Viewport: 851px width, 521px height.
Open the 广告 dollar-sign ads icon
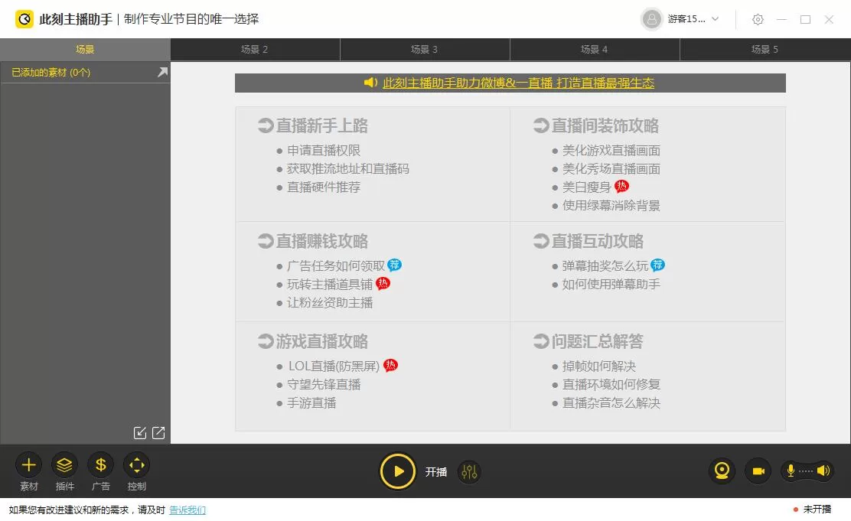click(x=100, y=465)
